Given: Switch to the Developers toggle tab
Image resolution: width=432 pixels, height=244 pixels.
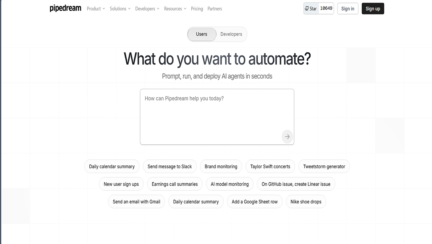Looking at the screenshot, I should coord(231,34).
